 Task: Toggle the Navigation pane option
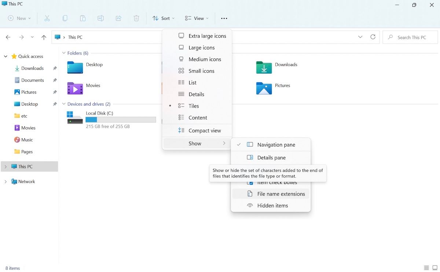coord(276,145)
